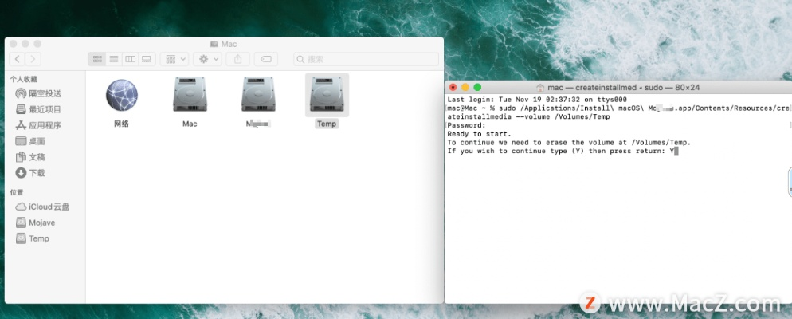Click the Edit Tags toolbar button
The width and height of the screenshot is (792, 319).
[267, 59]
